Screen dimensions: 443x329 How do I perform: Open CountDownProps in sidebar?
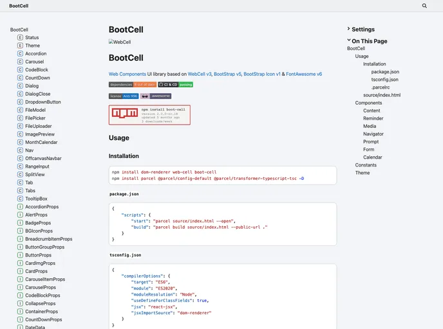tap(44, 320)
